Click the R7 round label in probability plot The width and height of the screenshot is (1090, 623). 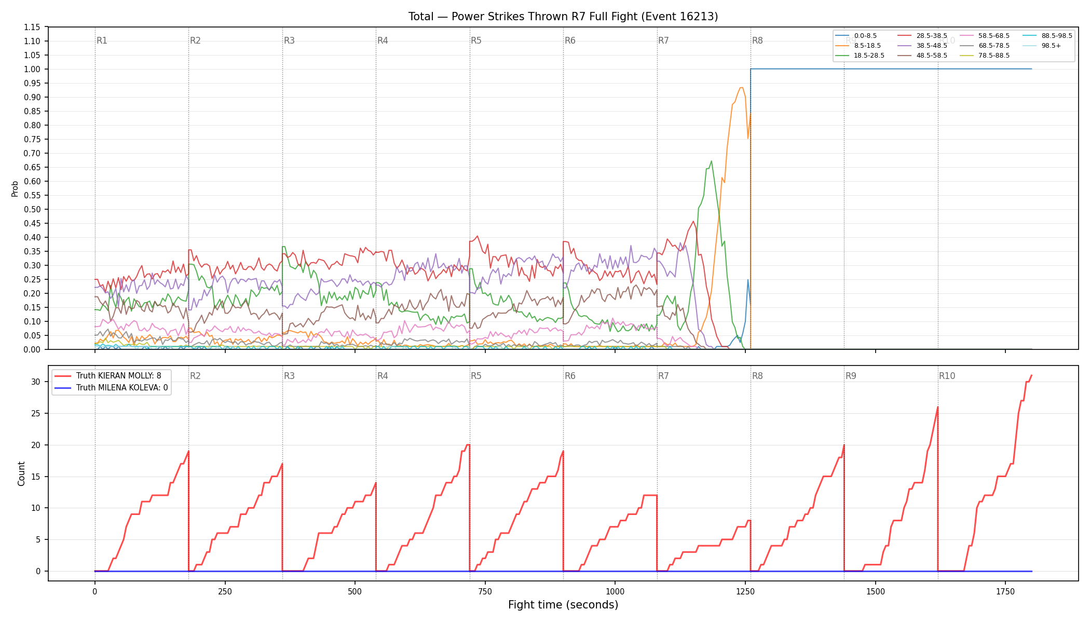(663, 40)
